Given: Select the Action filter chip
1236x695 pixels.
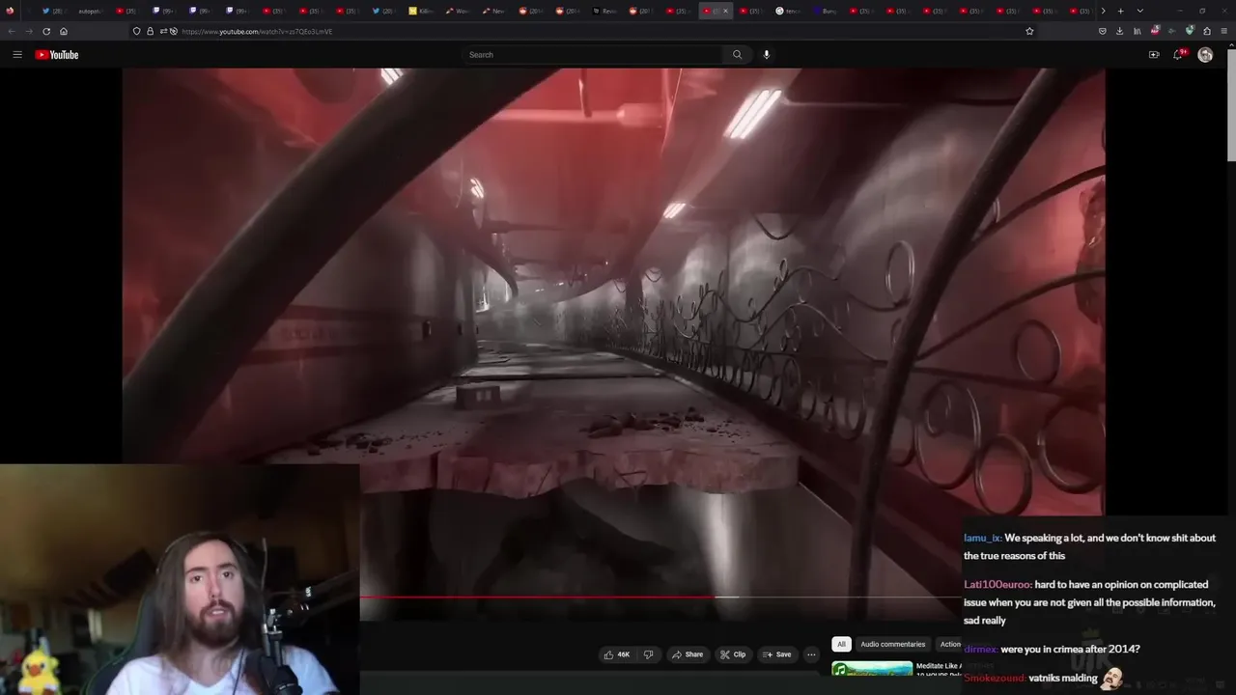Looking at the screenshot, I should pos(950,644).
